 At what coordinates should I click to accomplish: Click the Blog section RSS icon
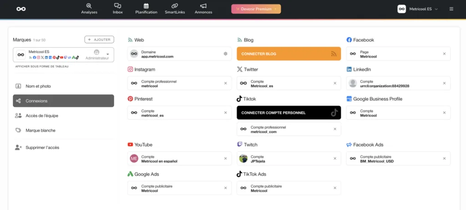(x=239, y=40)
